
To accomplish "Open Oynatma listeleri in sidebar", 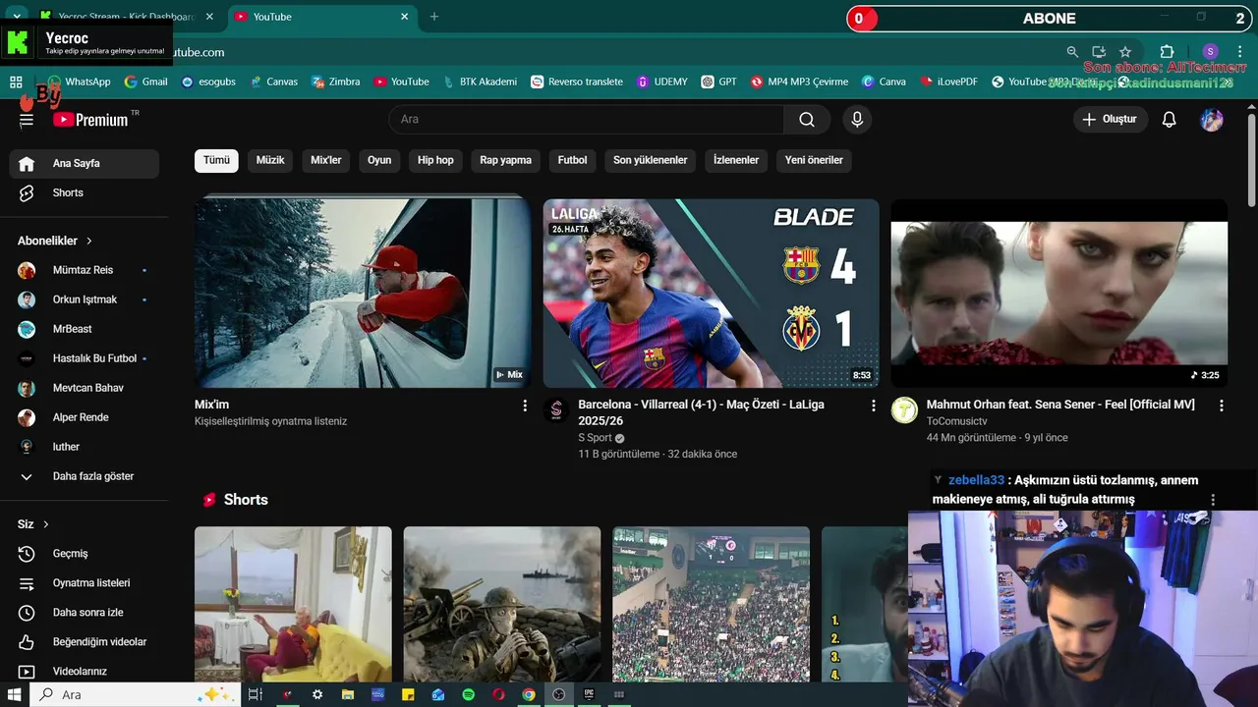I will 85,583.
